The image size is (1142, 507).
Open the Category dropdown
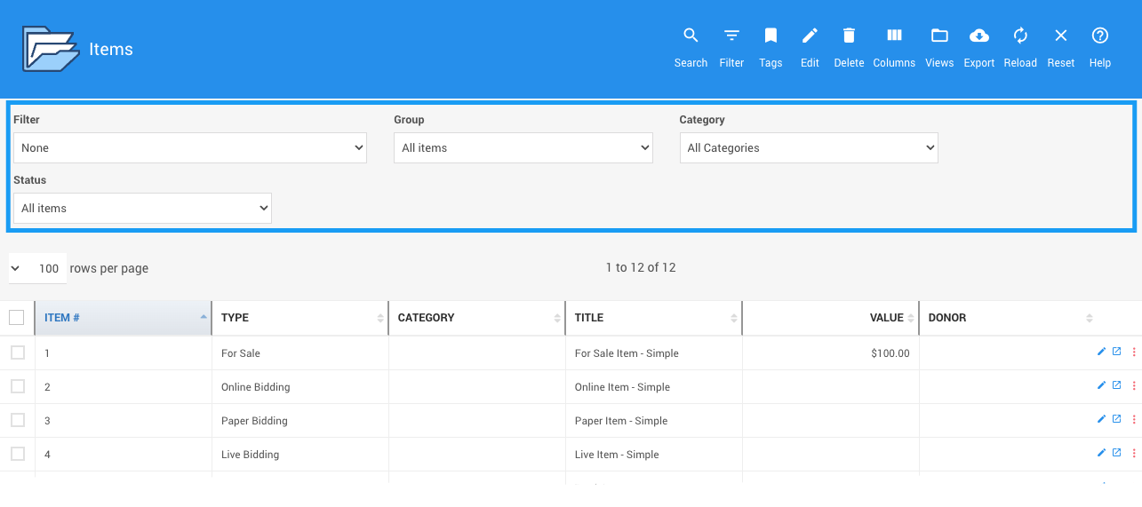click(809, 148)
